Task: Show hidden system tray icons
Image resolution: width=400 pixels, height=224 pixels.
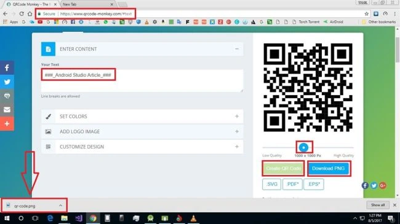Action: [x=355, y=218]
